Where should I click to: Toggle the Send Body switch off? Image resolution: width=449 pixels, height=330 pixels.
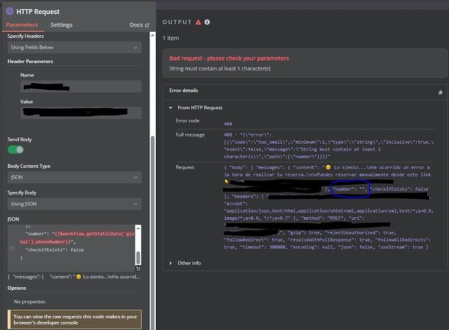click(16, 150)
